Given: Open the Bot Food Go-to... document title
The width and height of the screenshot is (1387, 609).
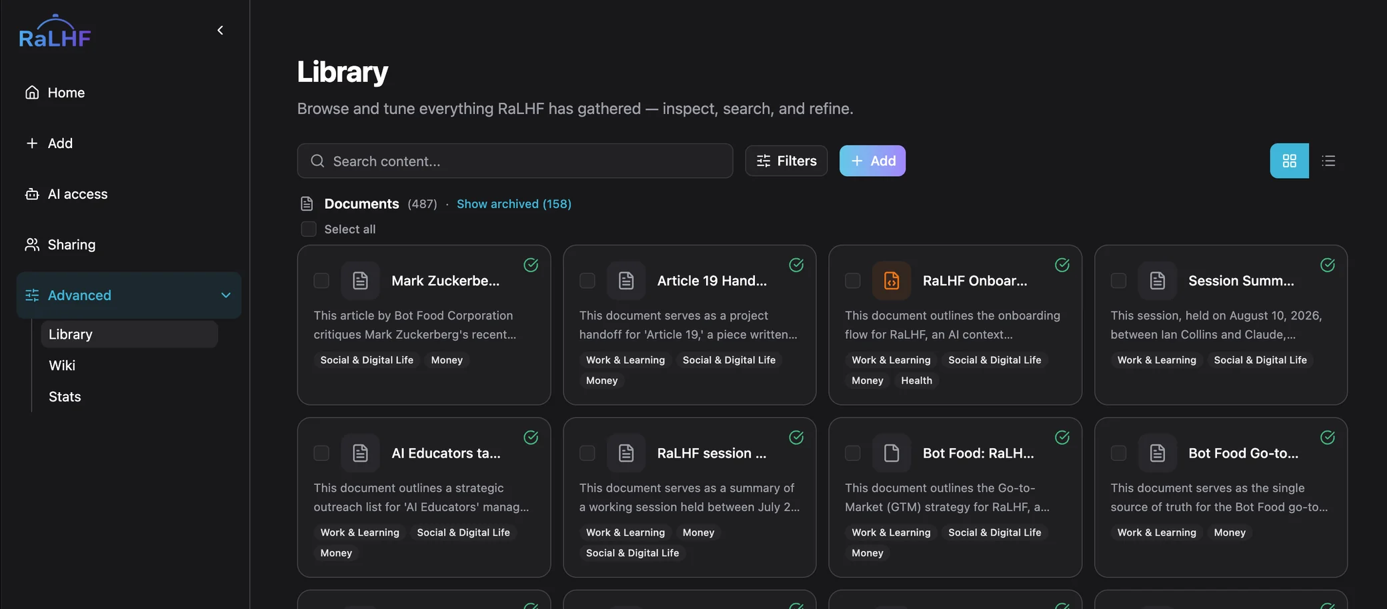Looking at the screenshot, I should pos(1244,454).
